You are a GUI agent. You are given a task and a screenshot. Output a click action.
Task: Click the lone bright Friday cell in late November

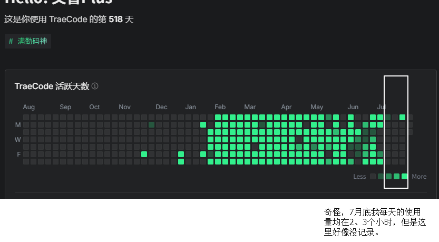[x=144, y=154]
